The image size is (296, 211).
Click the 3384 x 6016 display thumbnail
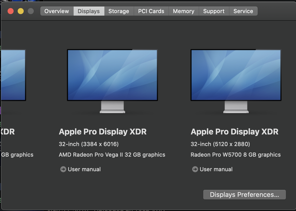click(x=112, y=81)
